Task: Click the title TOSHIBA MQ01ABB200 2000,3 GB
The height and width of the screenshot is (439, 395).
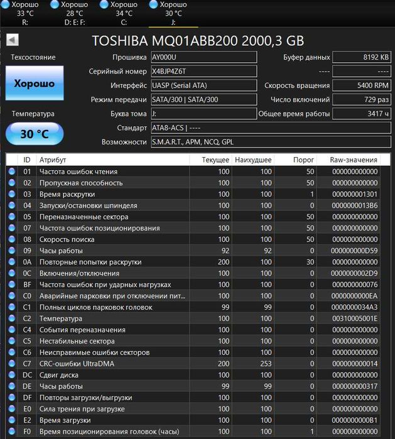Action: point(198,41)
